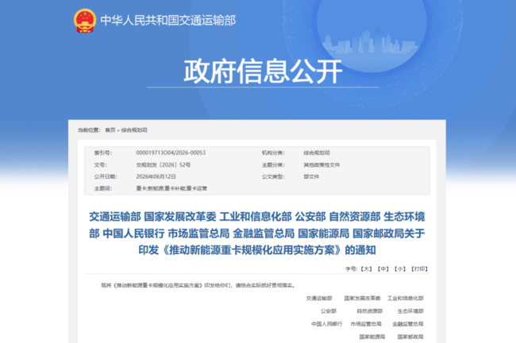This screenshot has width=516, height=343.
Task: Click the 机构分类 label
Action: [273, 152]
